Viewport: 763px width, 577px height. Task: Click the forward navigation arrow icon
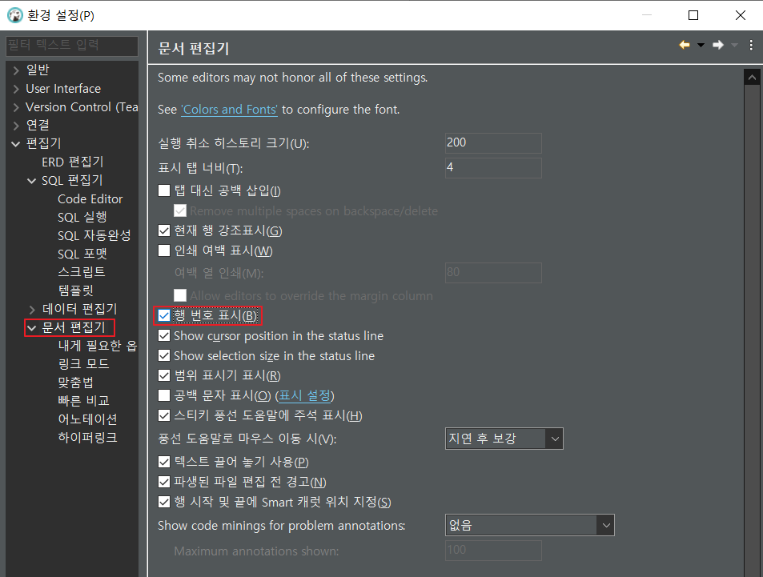point(717,46)
